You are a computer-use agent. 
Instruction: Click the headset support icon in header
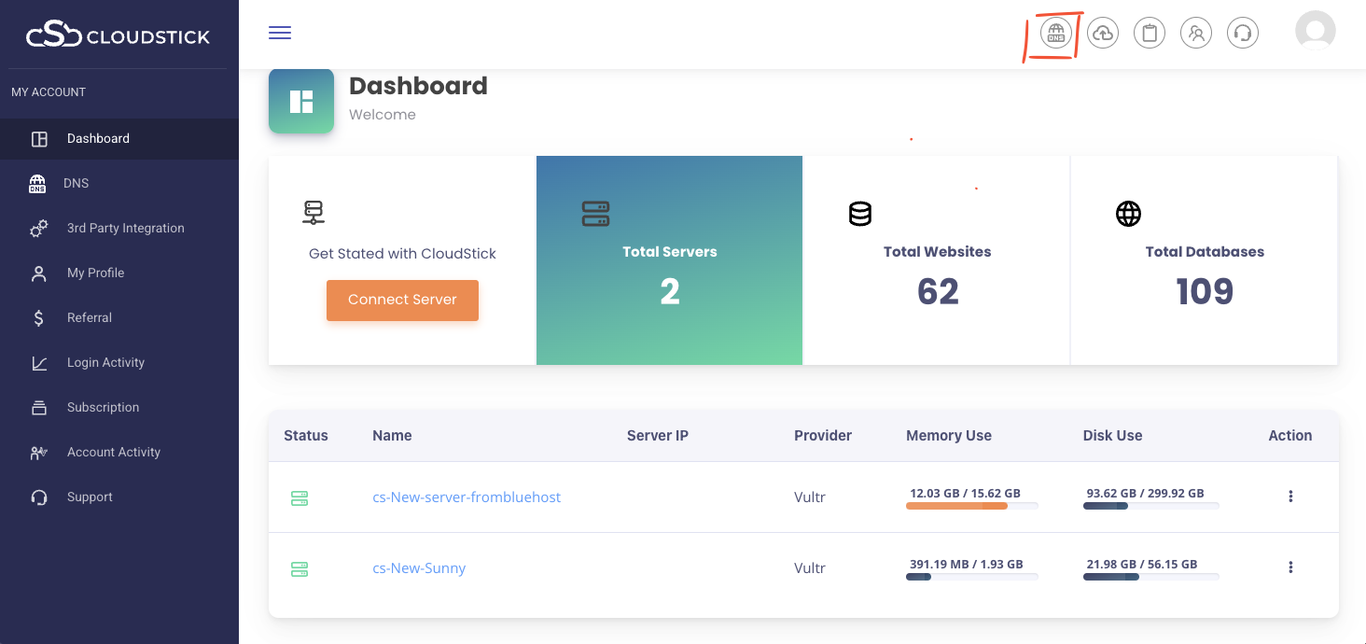click(1243, 34)
